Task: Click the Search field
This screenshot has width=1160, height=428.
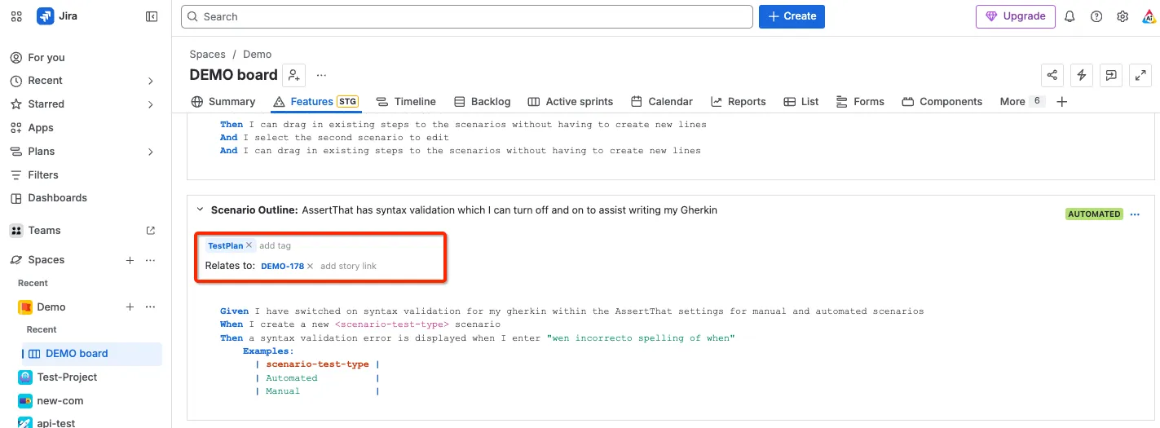Action: pos(466,16)
